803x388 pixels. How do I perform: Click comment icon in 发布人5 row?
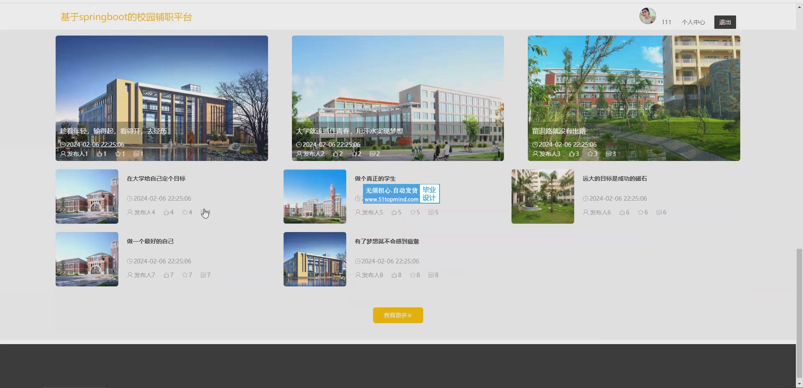(x=431, y=212)
